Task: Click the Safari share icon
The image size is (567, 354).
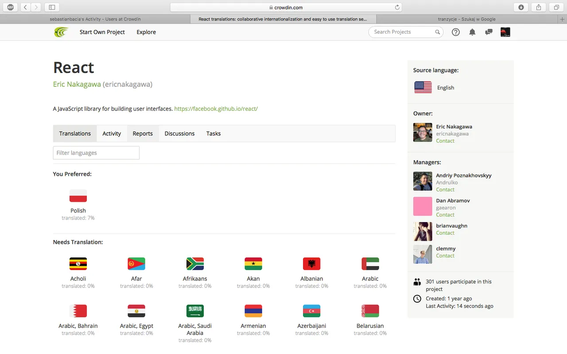Action: coord(539,7)
